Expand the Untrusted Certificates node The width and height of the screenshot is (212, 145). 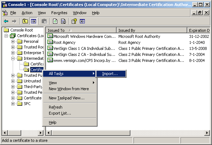pyautogui.click(x=13, y=81)
